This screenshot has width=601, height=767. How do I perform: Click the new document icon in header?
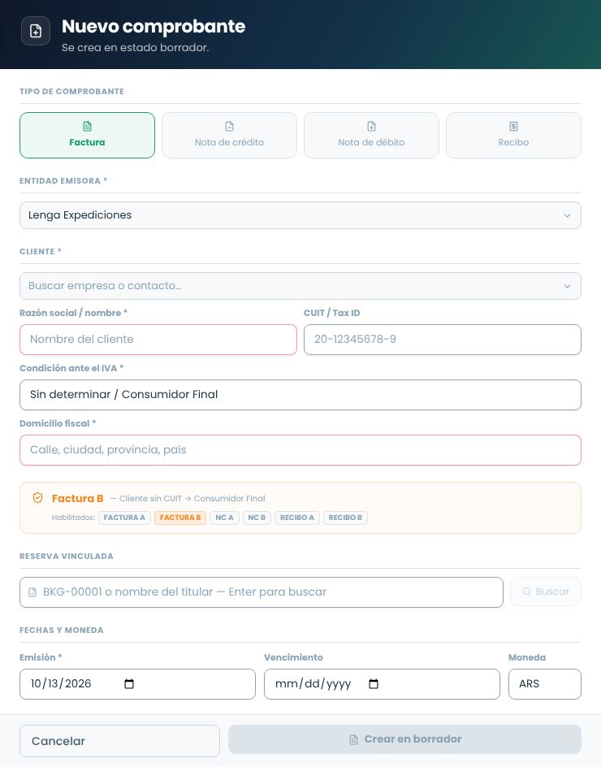click(x=36, y=31)
